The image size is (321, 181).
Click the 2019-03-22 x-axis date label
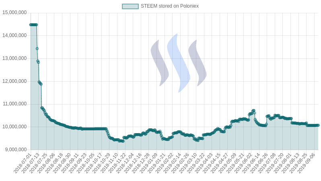point(196,163)
